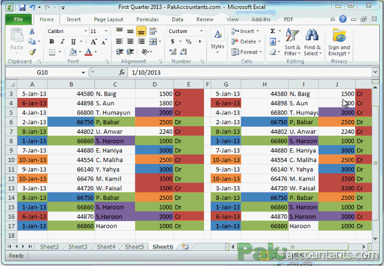The height and width of the screenshot is (266, 384).
Task: Open the Custom number format dropdown
Action: point(202,31)
